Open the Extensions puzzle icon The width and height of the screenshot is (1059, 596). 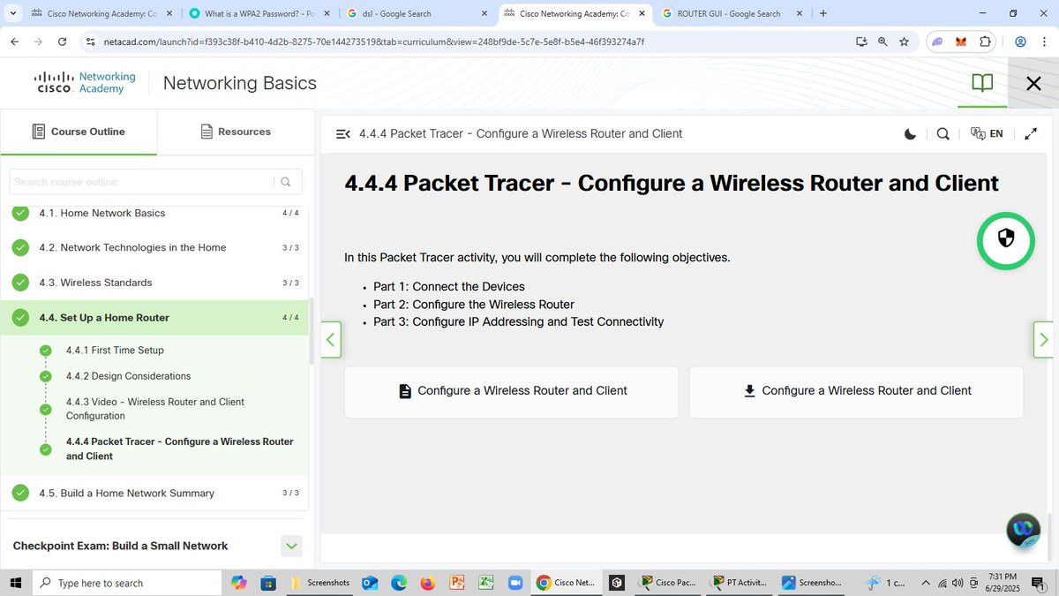[985, 41]
